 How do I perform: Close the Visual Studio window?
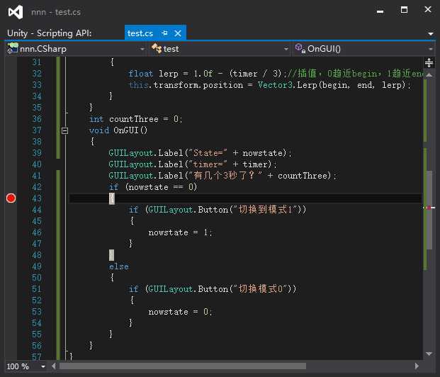(x=428, y=9)
